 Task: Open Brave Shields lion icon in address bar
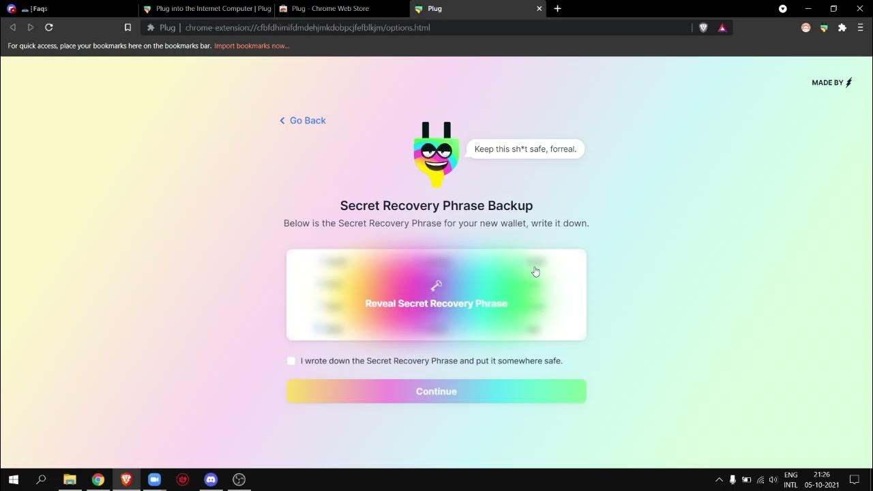coord(703,28)
